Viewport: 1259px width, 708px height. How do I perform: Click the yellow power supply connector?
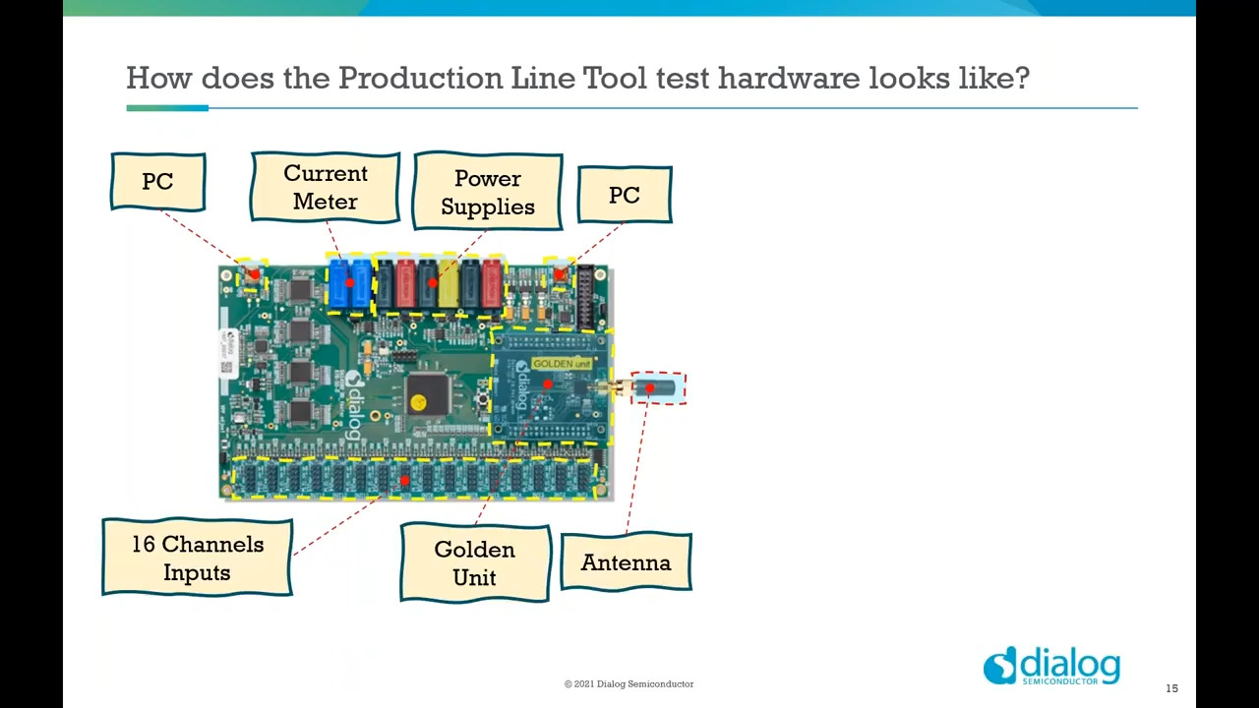449,283
